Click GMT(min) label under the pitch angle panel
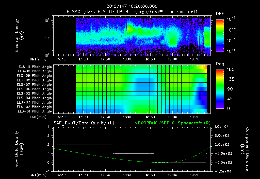Screen dimensions: 260x179 click(x=38, y=117)
